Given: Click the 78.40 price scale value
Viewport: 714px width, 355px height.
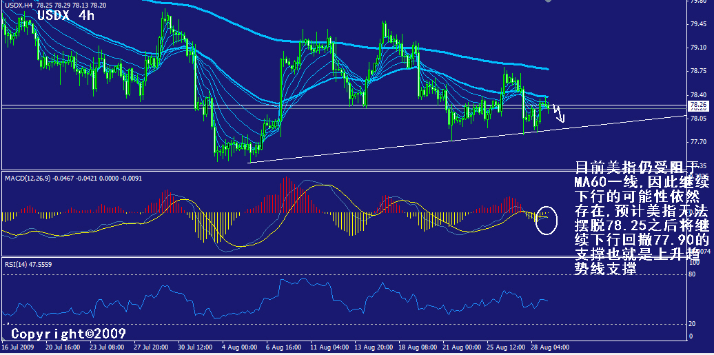Looking at the screenshot, I should pyautogui.click(x=699, y=95).
